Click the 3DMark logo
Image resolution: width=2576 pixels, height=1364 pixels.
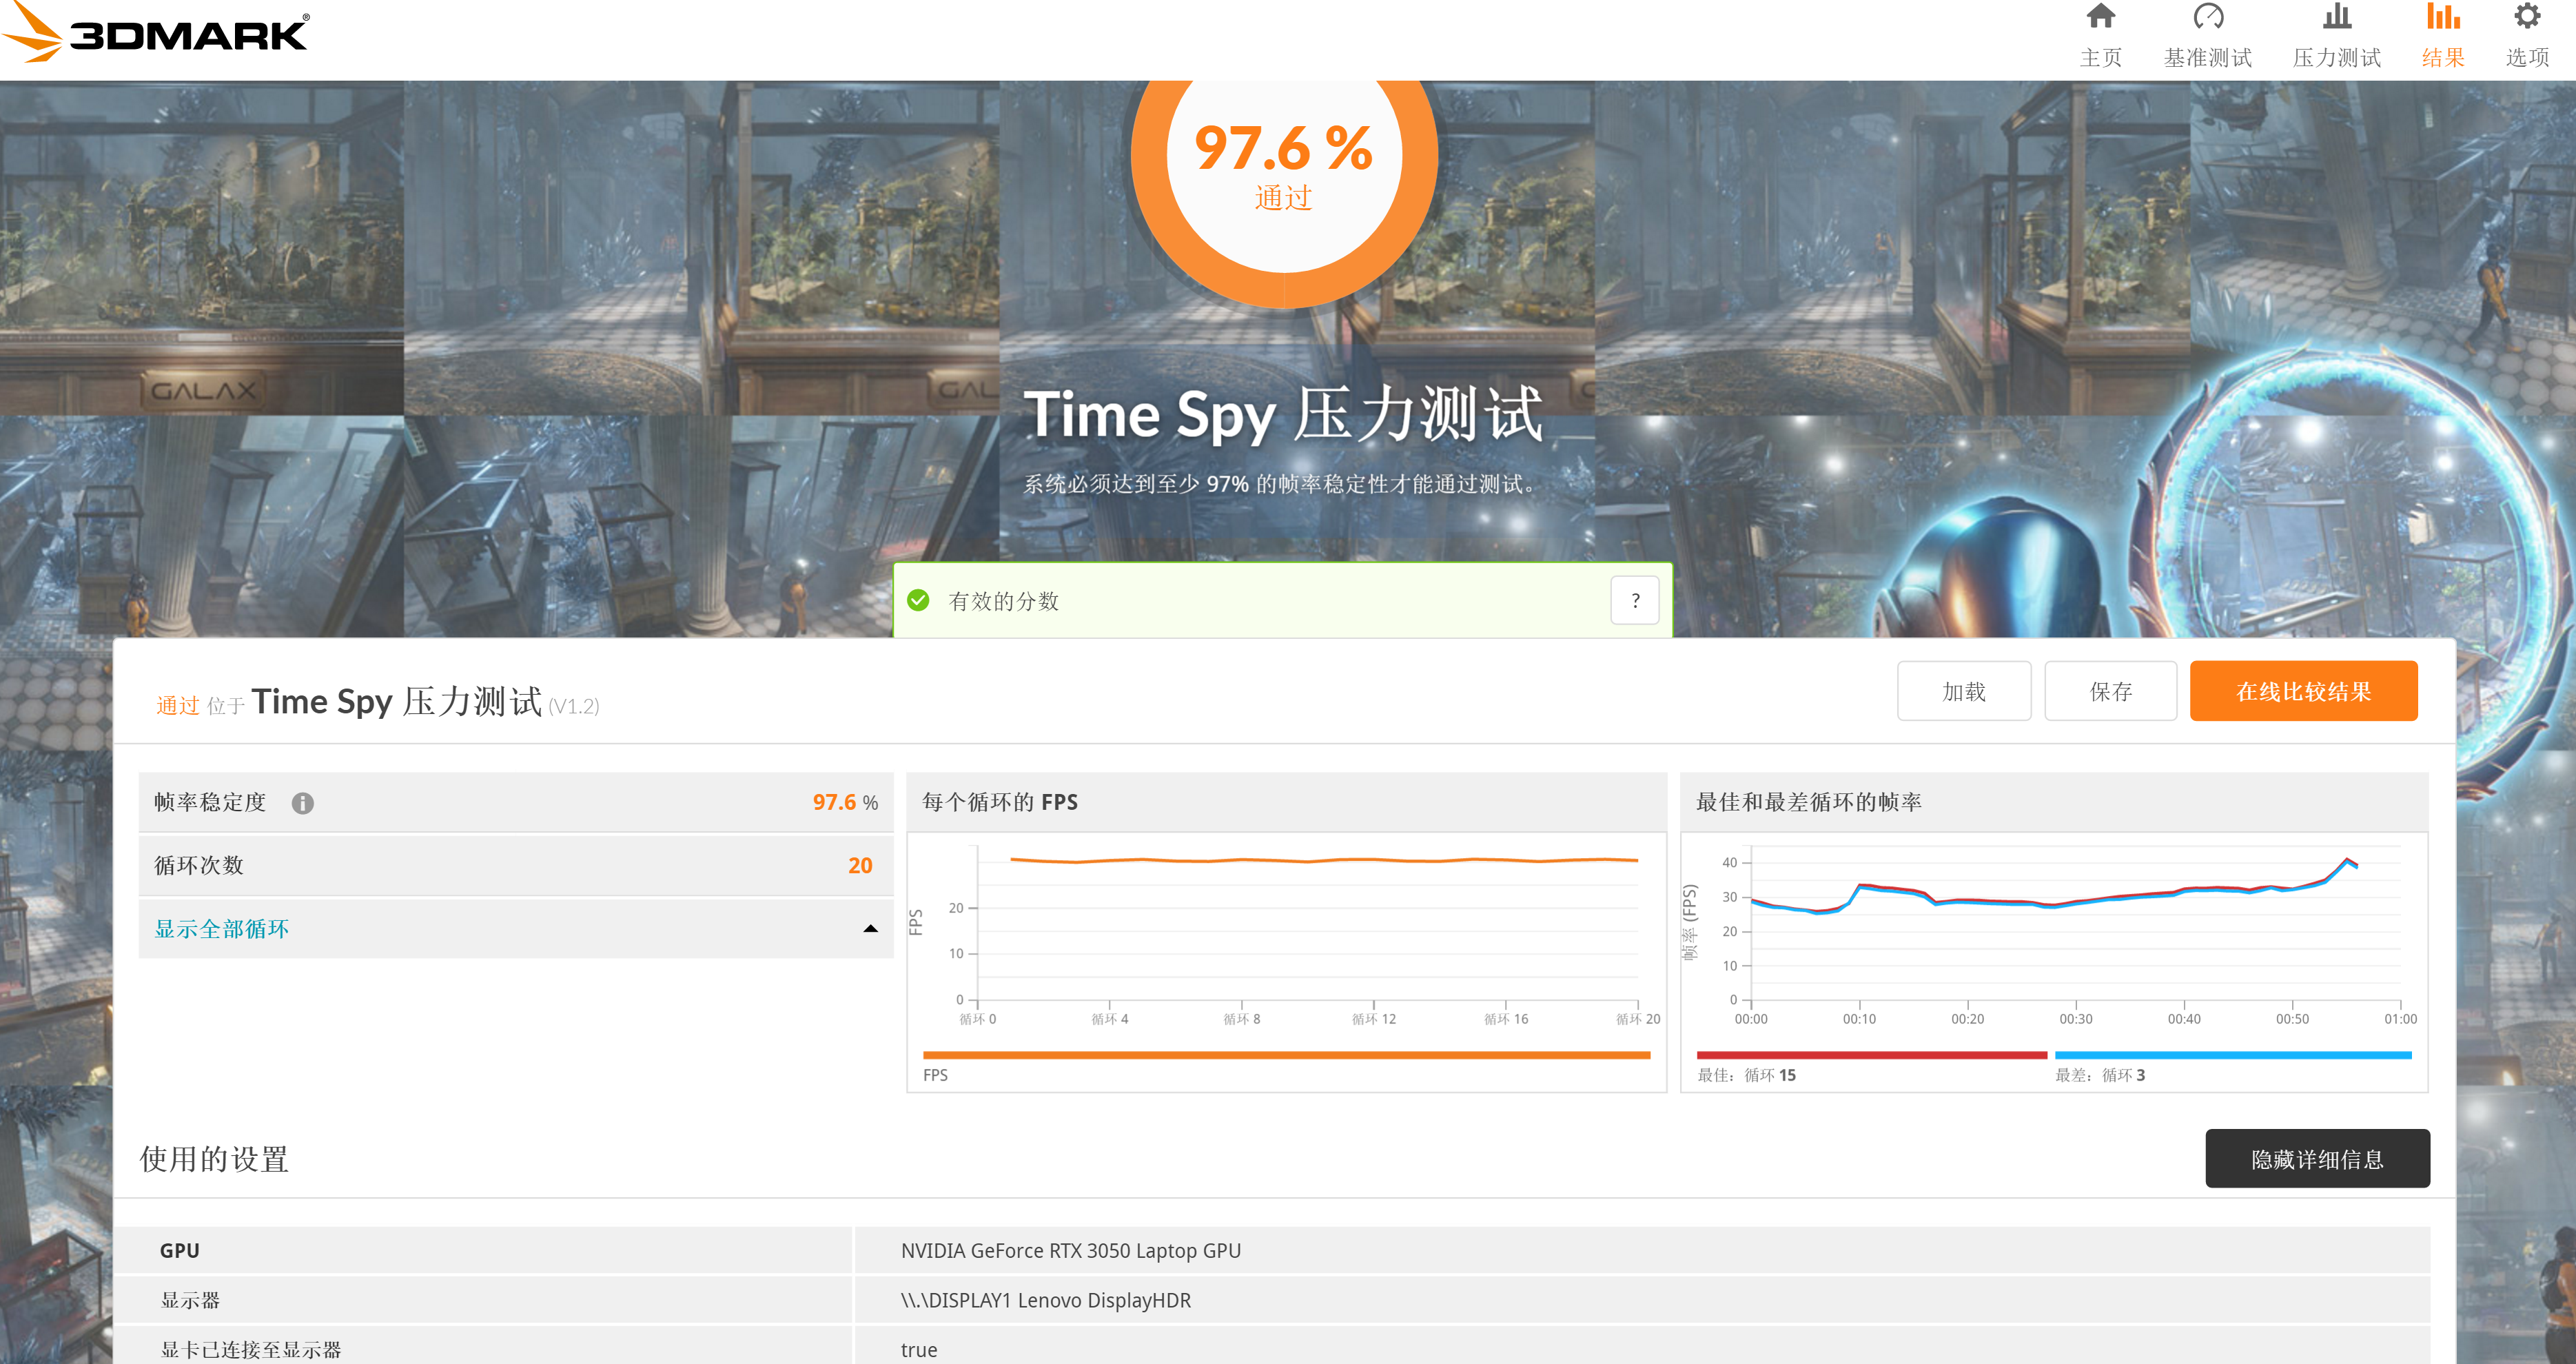(x=156, y=33)
